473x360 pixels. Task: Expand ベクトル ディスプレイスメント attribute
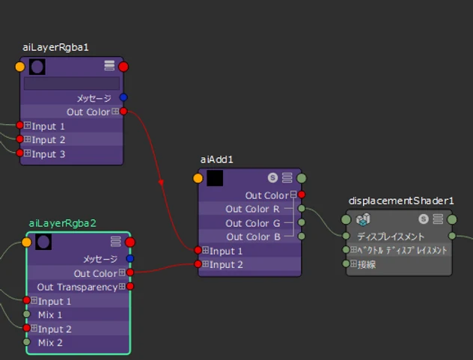point(353,249)
